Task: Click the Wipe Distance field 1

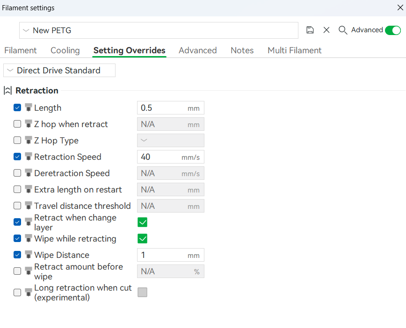Action: (171, 255)
